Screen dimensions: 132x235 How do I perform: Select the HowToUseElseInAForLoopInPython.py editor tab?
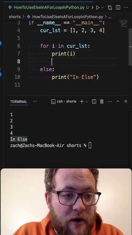(49, 7)
